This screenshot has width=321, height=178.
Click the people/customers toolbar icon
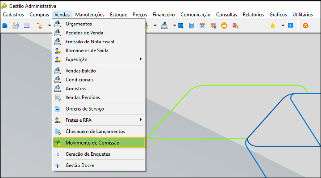point(16,26)
